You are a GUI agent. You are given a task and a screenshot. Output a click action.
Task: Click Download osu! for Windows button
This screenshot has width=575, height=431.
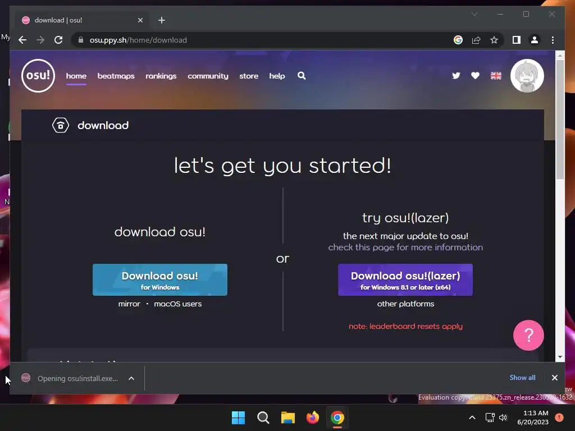160,279
